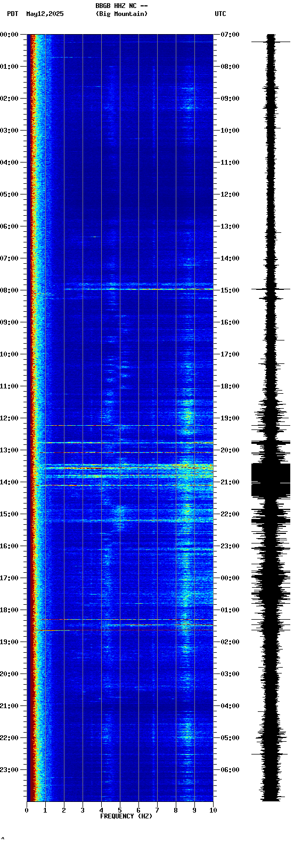Click the 00:00 PDT time label
Image resolution: width=294 pixels, height=844 pixels.
click(9, 35)
